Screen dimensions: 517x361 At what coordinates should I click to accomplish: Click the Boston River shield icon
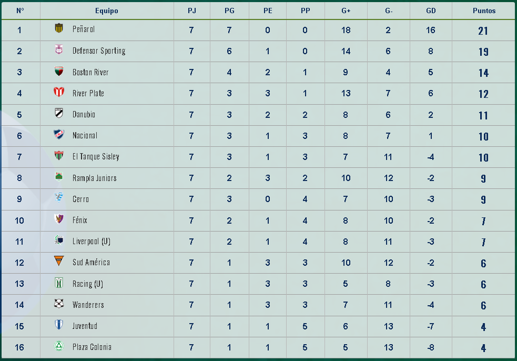[x=59, y=71]
